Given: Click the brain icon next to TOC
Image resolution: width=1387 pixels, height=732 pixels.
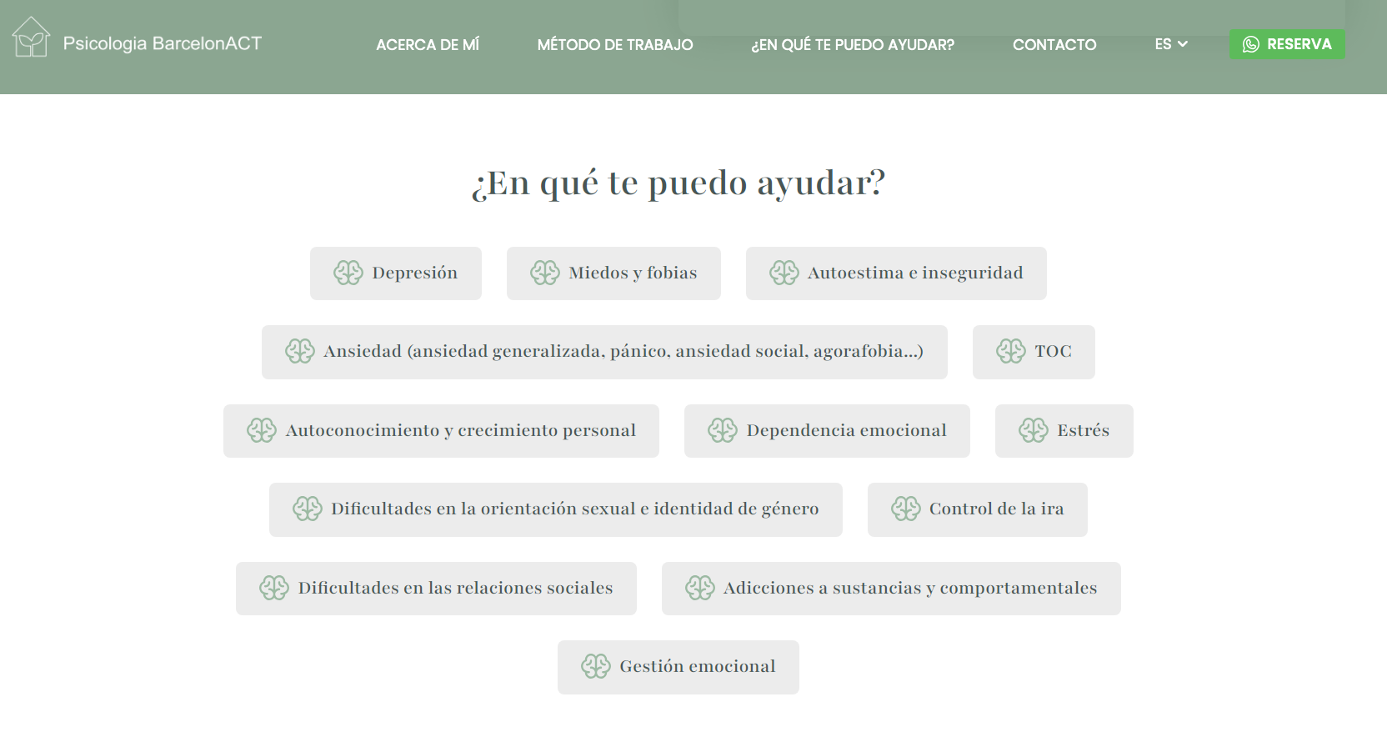Looking at the screenshot, I should click(1011, 351).
